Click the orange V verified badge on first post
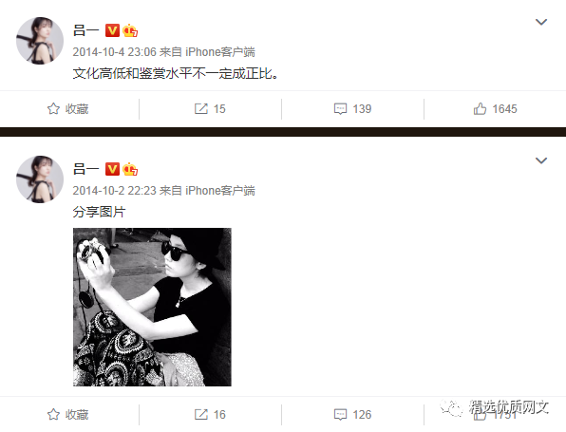This screenshot has width=566, height=432. point(112,30)
